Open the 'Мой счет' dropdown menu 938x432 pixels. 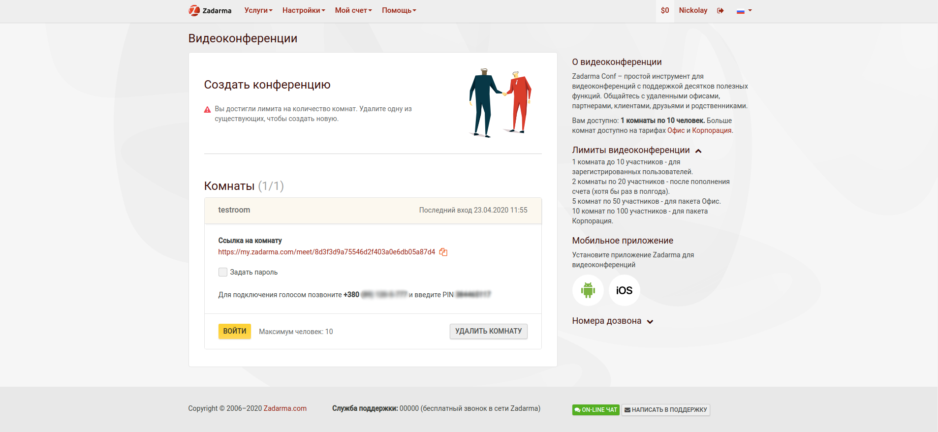(353, 10)
